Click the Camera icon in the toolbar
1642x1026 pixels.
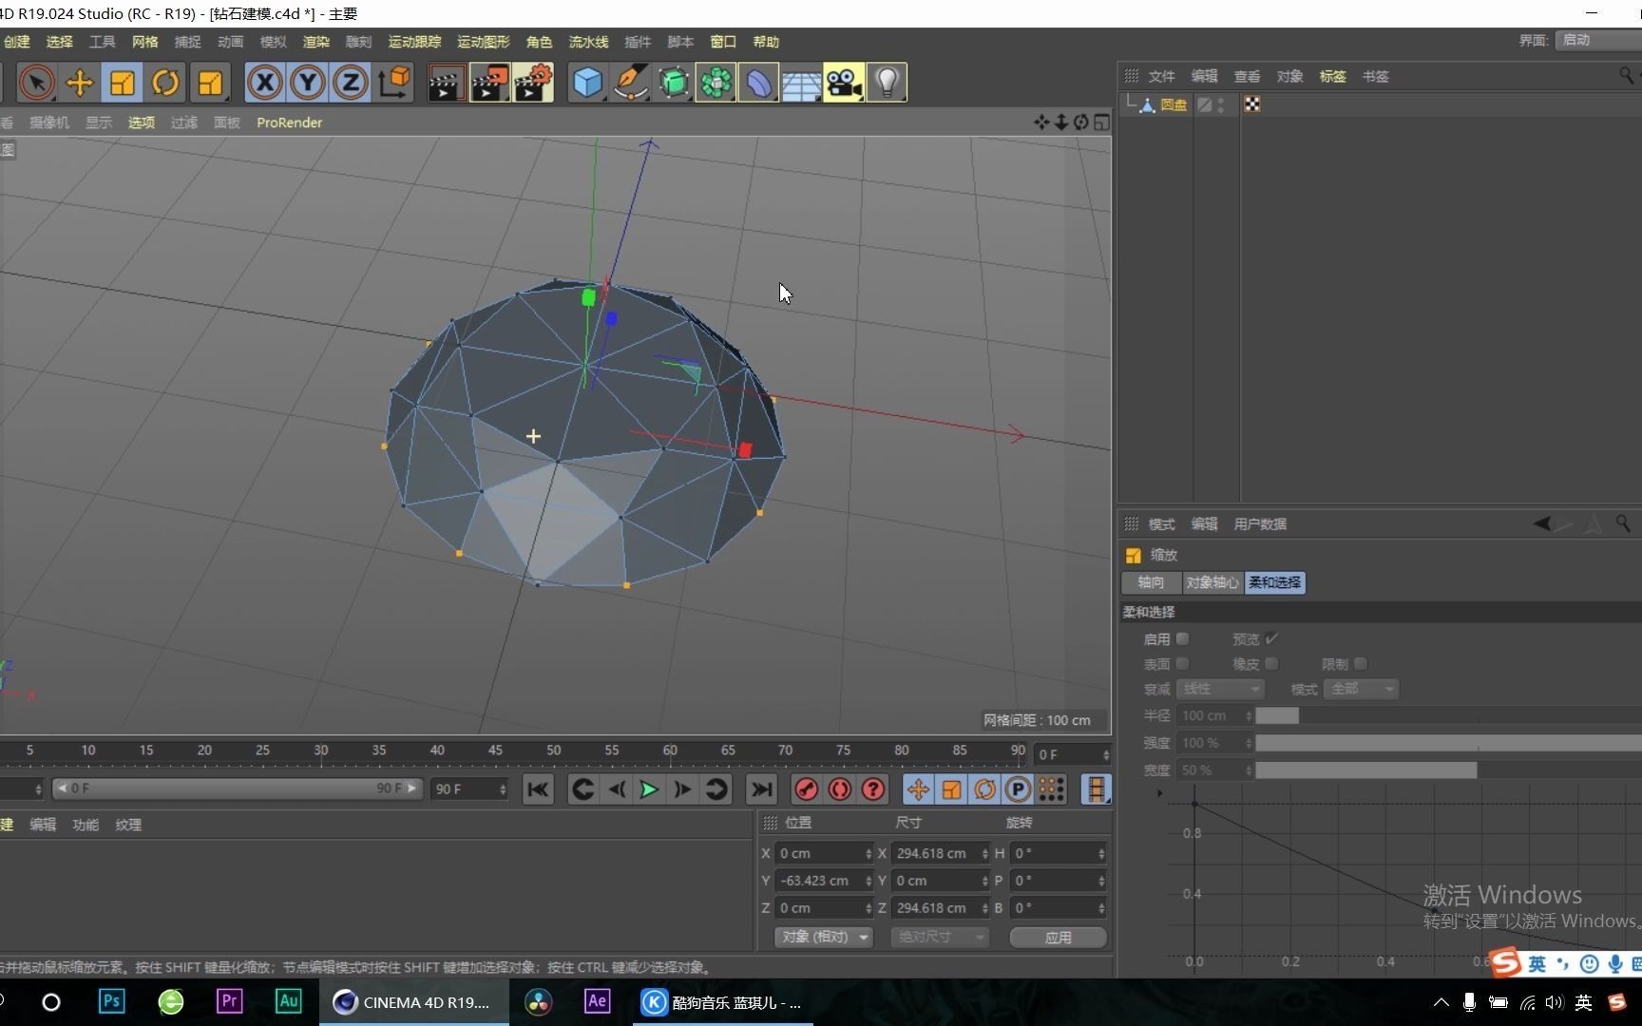[842, 83]
